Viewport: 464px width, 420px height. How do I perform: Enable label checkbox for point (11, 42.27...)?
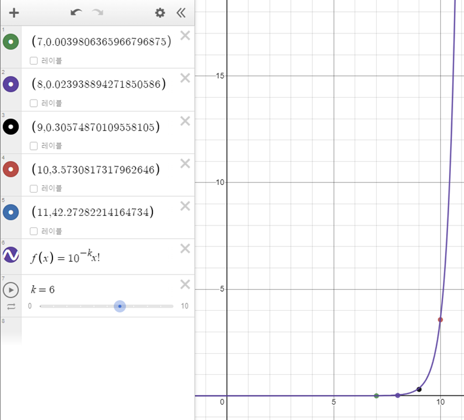(33, 231)
